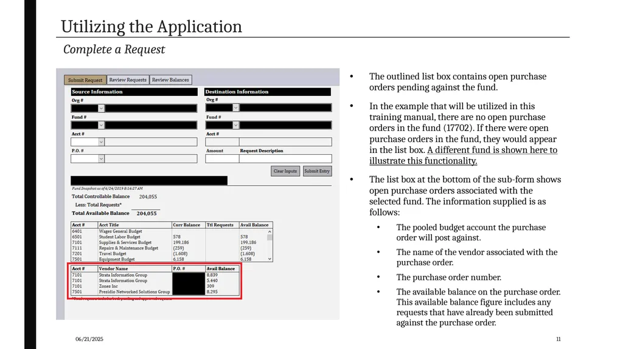Viewport: 623px width, 349px height.
Task: Click the account list scroll-down arrow
Action: tap(270, 259)
